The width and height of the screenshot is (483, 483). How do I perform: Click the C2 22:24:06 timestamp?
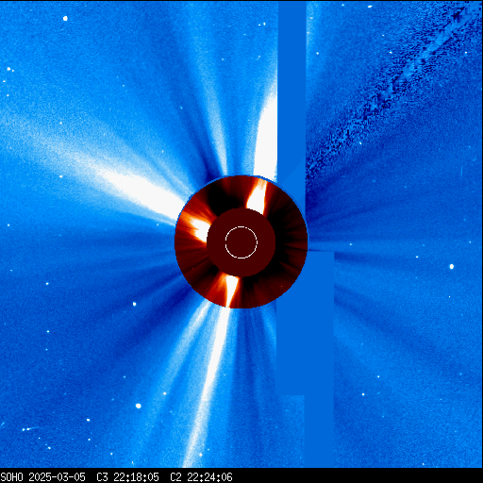[201, 477]
